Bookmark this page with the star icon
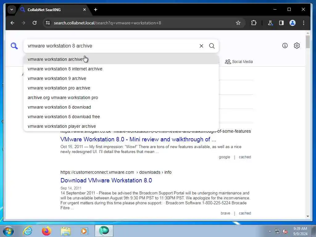This screenshot has height=237, width=316. coord(238,23)
